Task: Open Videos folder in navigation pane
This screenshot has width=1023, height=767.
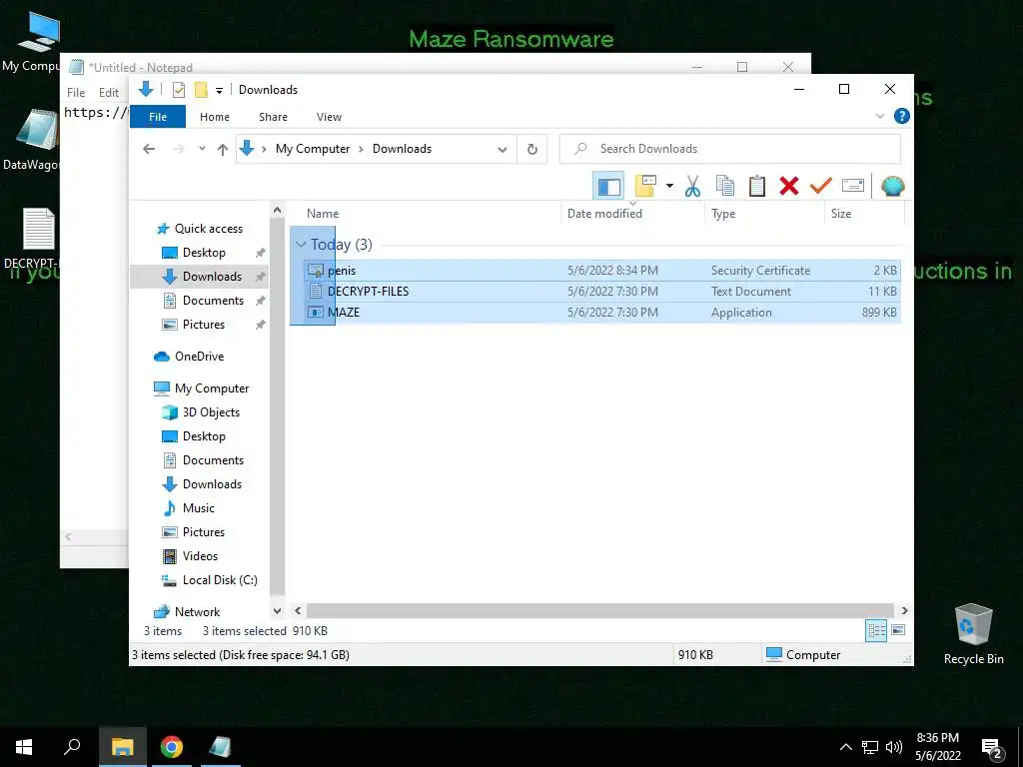Action: coord(200,555)
